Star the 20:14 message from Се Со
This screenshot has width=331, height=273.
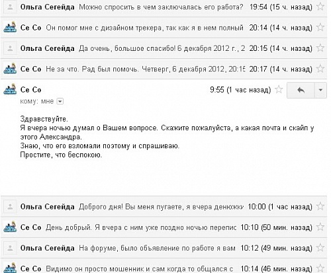[320, 27]
